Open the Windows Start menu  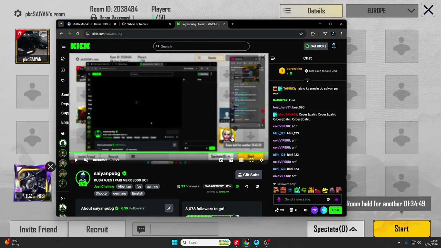[175, 242]
